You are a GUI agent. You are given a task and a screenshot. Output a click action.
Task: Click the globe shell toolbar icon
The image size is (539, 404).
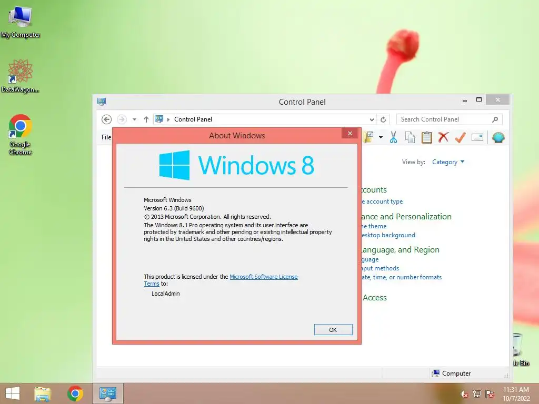pyautogui.click(x=498, y=137)
